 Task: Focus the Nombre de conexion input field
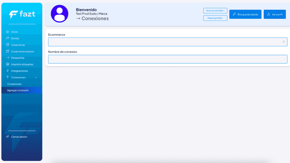[x=168, y=59]
